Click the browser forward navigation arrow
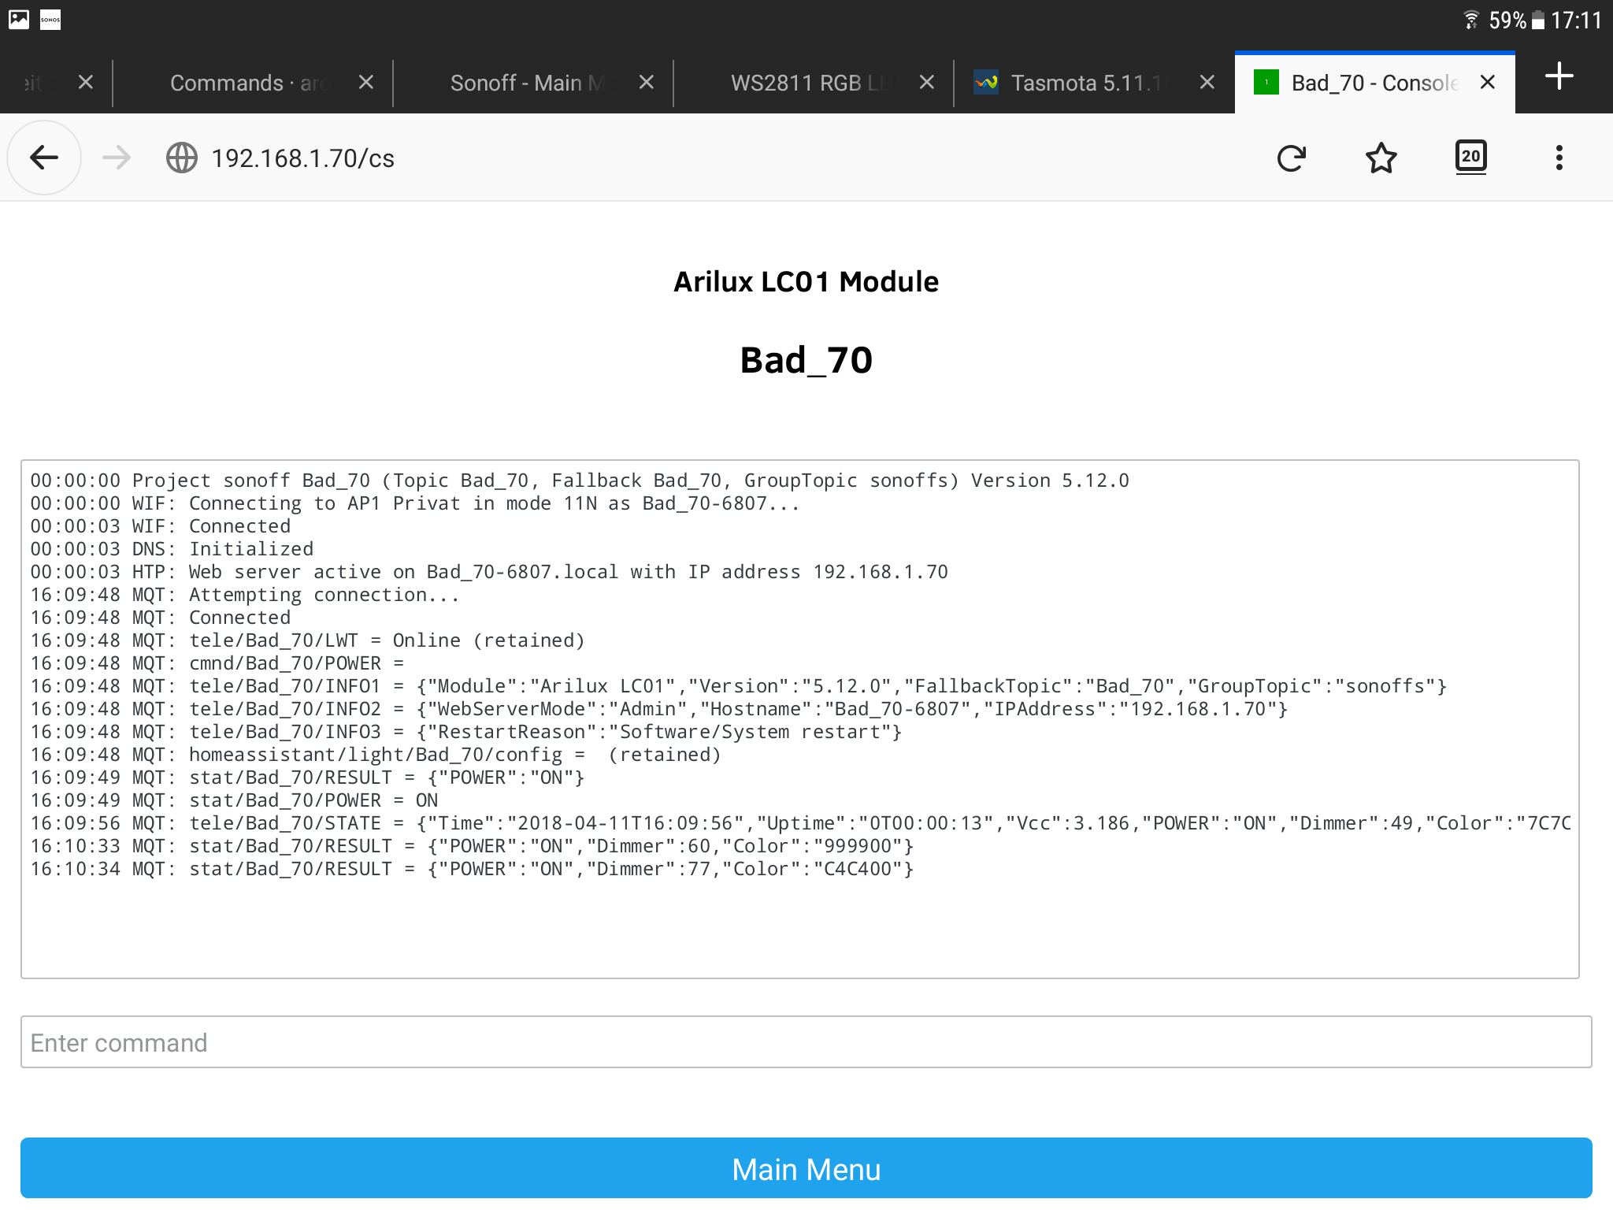The height and width of the screenshot is (1210, 1613). (114, 158)
